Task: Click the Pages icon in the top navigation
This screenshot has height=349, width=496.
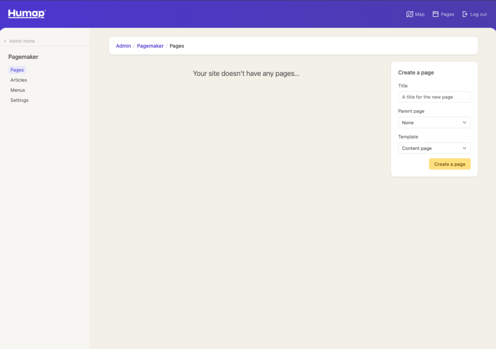Action: (x=435, y=15)
